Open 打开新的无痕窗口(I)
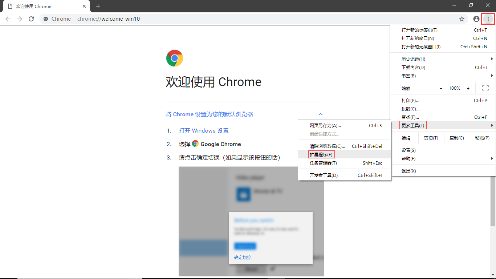496x279 pixels. tap(443, 46)
